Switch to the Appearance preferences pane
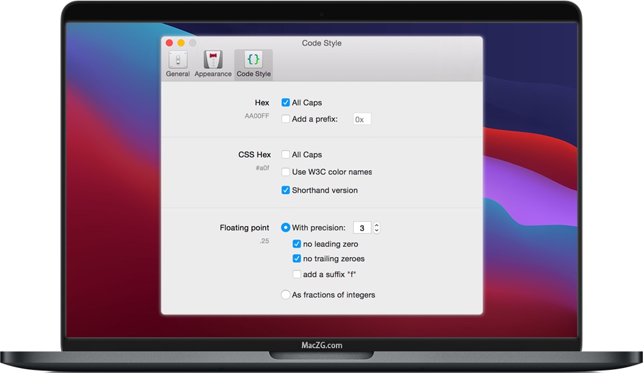 [x=213, y=64]
